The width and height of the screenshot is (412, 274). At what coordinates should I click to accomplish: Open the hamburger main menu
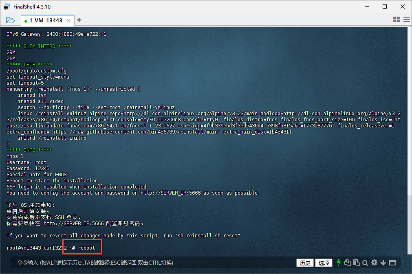[x=406, y=20]
